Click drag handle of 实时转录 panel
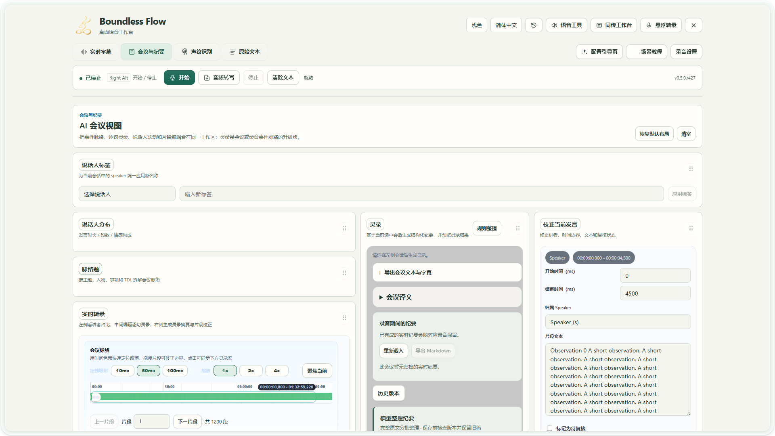This screenshot has height=436, width=775. point(344,318)
